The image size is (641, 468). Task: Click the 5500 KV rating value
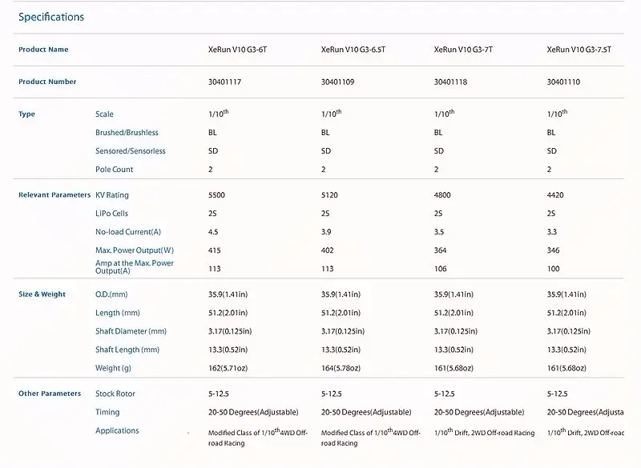[216, 195]
